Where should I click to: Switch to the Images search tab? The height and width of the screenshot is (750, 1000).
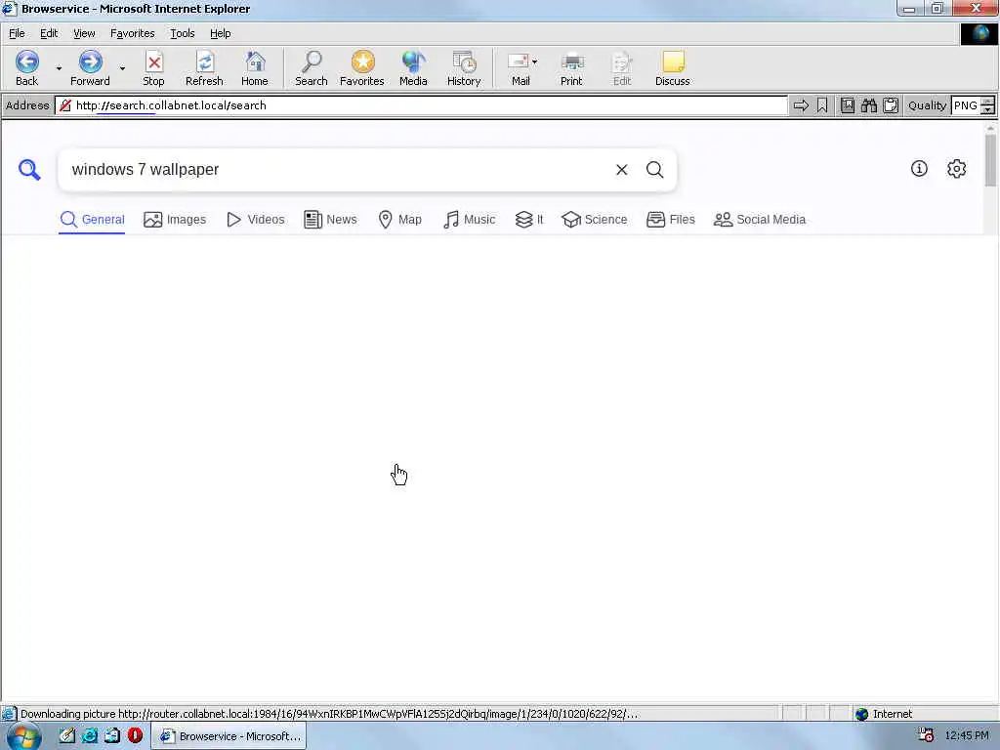point(175,220)
